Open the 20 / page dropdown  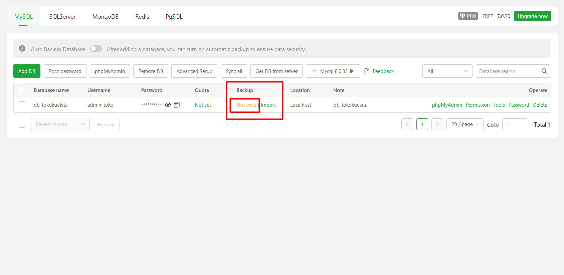pyautogui.click(x=465, y=124)
